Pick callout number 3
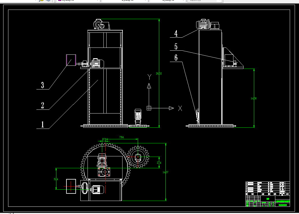The height and width of the screenshot is (214, 299). 42,85
